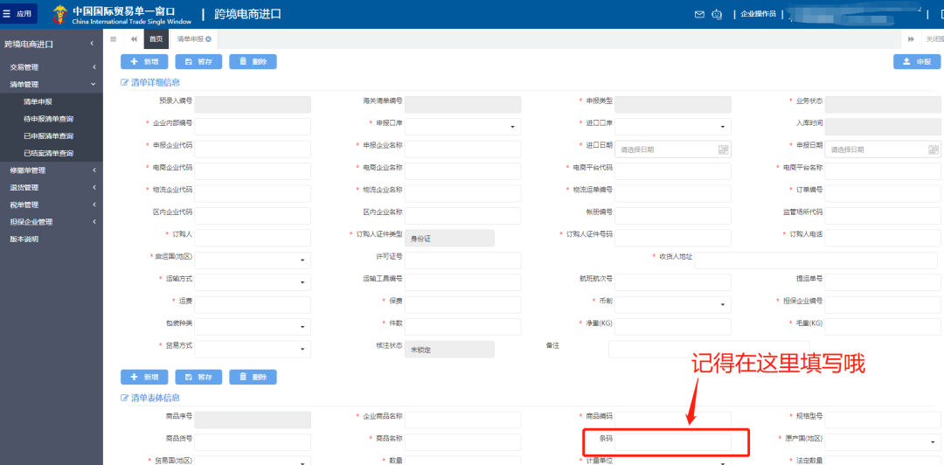Close the 清单申报 tab with its x icon
Image resolution: width=944 pixels, height=465 pixels.
(208, 39)
